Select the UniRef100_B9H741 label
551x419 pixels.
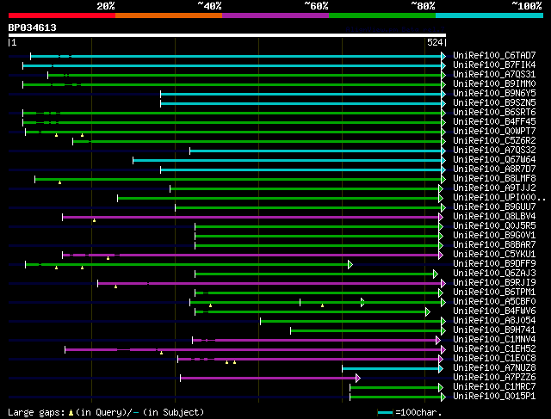[x=494, y=330]
